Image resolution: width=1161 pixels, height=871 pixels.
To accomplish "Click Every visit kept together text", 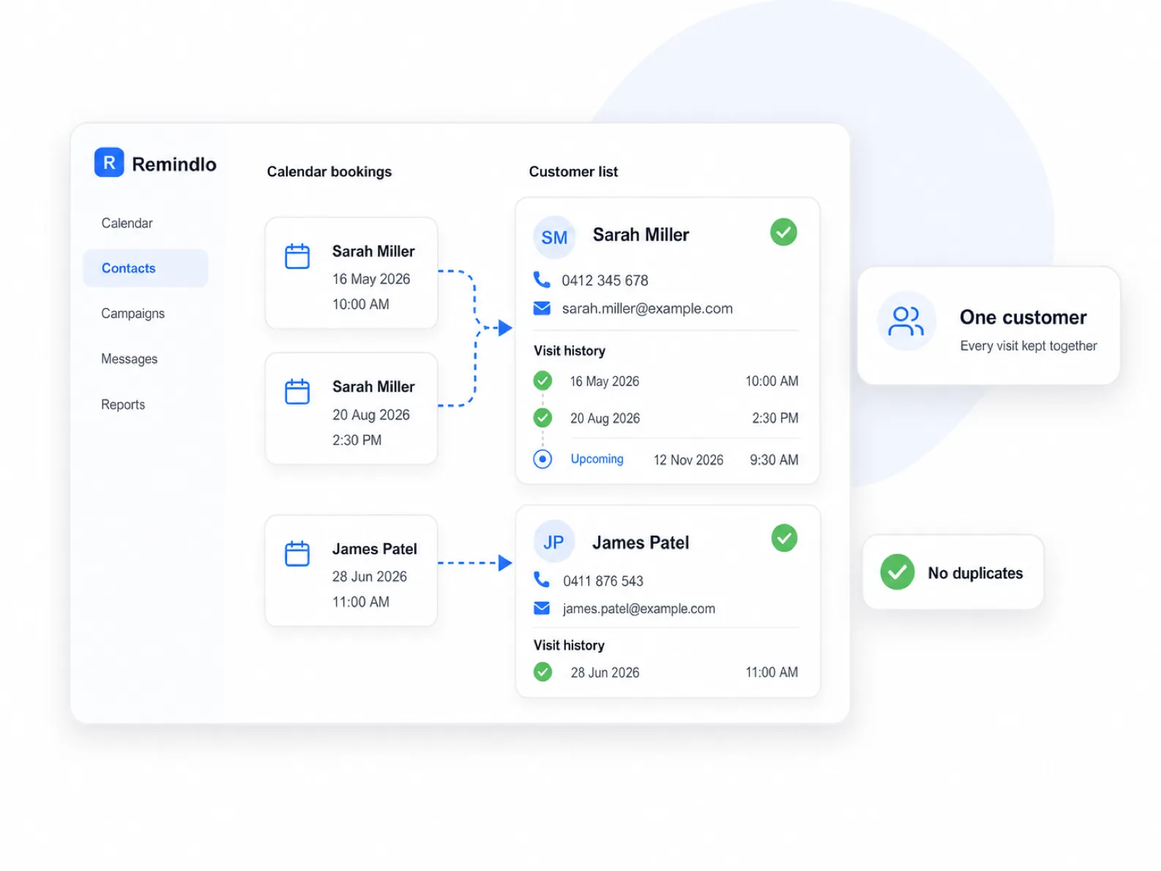I will click(x=1029, y=345).
